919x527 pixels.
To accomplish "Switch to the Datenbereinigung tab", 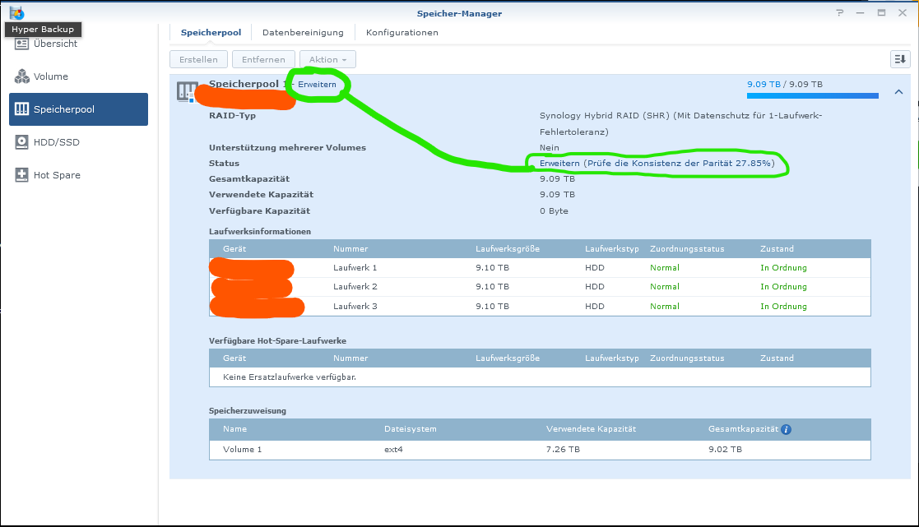I will [303, 32].
